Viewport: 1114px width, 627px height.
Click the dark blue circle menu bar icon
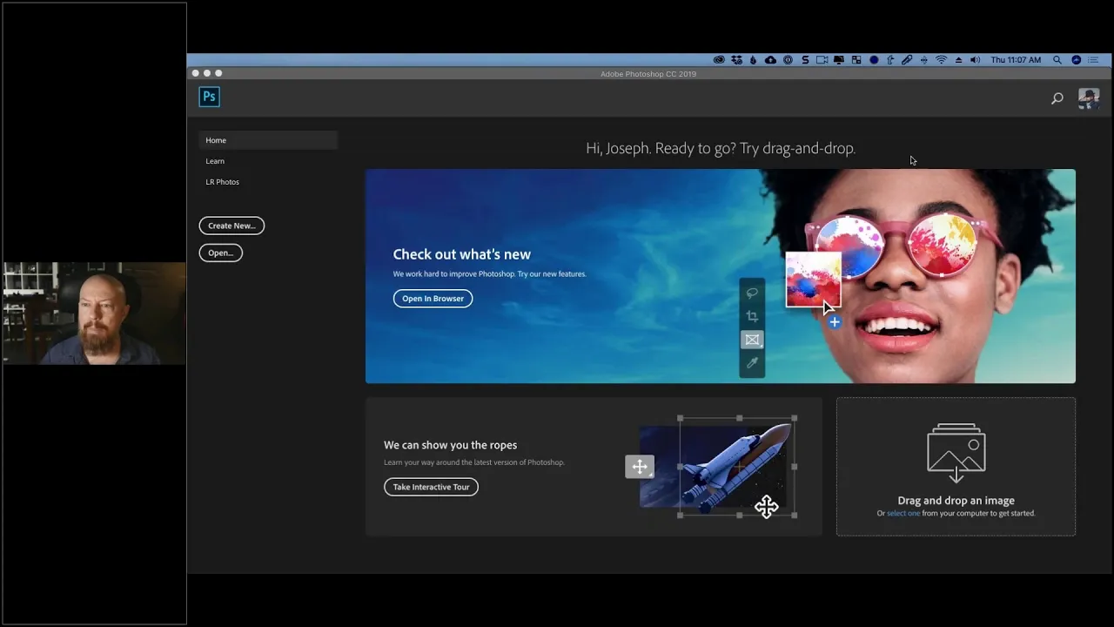[x=874, y=60]
